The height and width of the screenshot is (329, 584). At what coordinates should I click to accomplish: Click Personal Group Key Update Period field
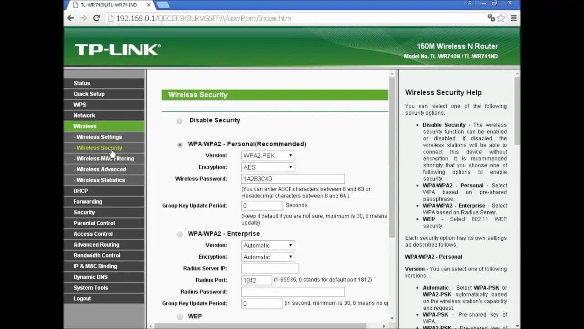point(262,206)
